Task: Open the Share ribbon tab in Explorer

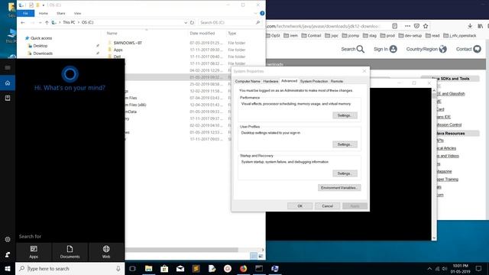Action: (61, 14)
